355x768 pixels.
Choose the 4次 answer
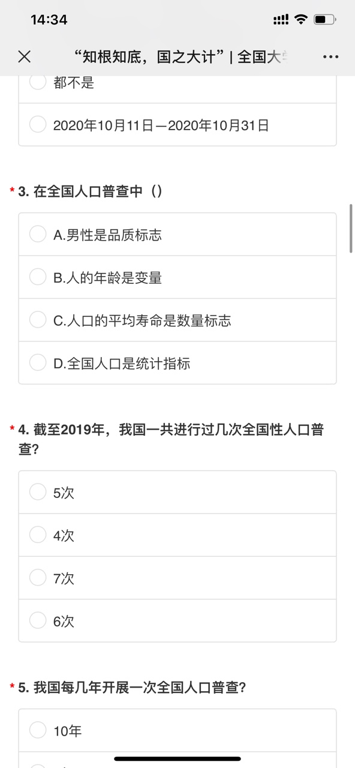click(x=177, y=535)
